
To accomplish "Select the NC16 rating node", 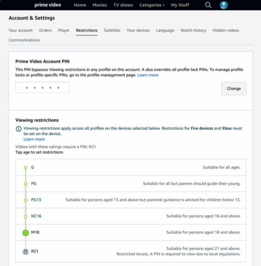I will tap(26, 217).
